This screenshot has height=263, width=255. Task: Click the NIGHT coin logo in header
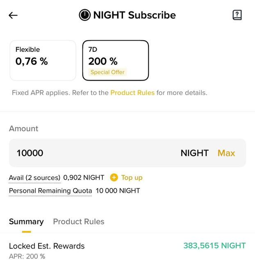(84, 15)
